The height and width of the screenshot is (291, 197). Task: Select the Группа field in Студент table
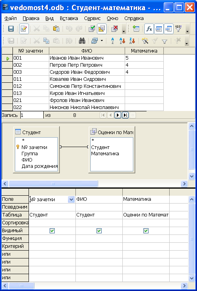coord(30,154)
